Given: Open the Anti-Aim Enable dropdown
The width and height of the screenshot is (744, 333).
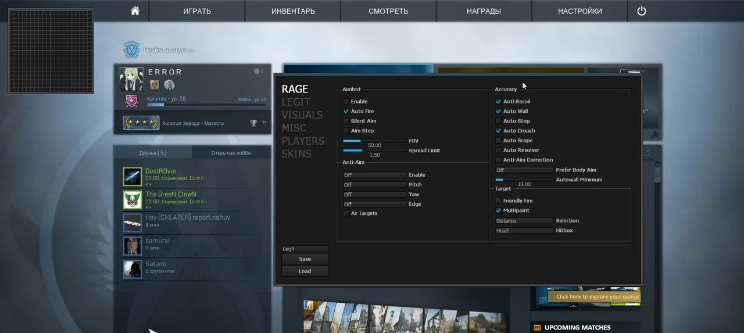Looking at the screenshot, I should point(374,175).
